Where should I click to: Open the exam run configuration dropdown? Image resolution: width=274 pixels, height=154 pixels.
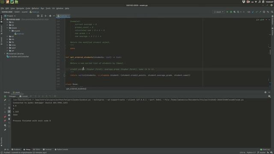(219, 12)
